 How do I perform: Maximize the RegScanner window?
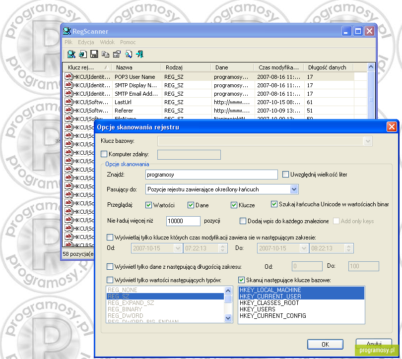click(358, 31)
